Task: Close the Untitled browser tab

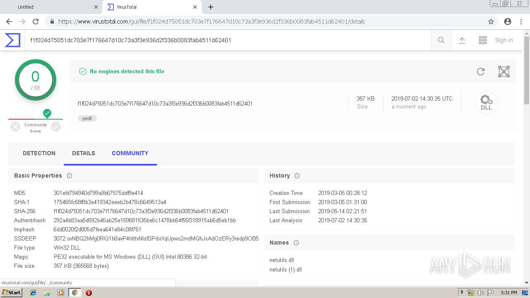Action: (96, 7)
